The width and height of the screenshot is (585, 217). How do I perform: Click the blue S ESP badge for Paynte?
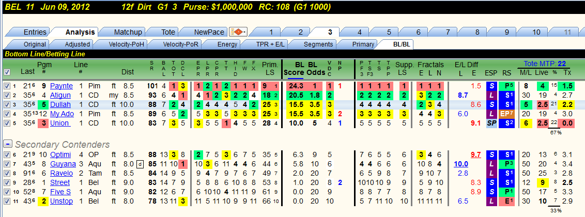click(491, 86)
